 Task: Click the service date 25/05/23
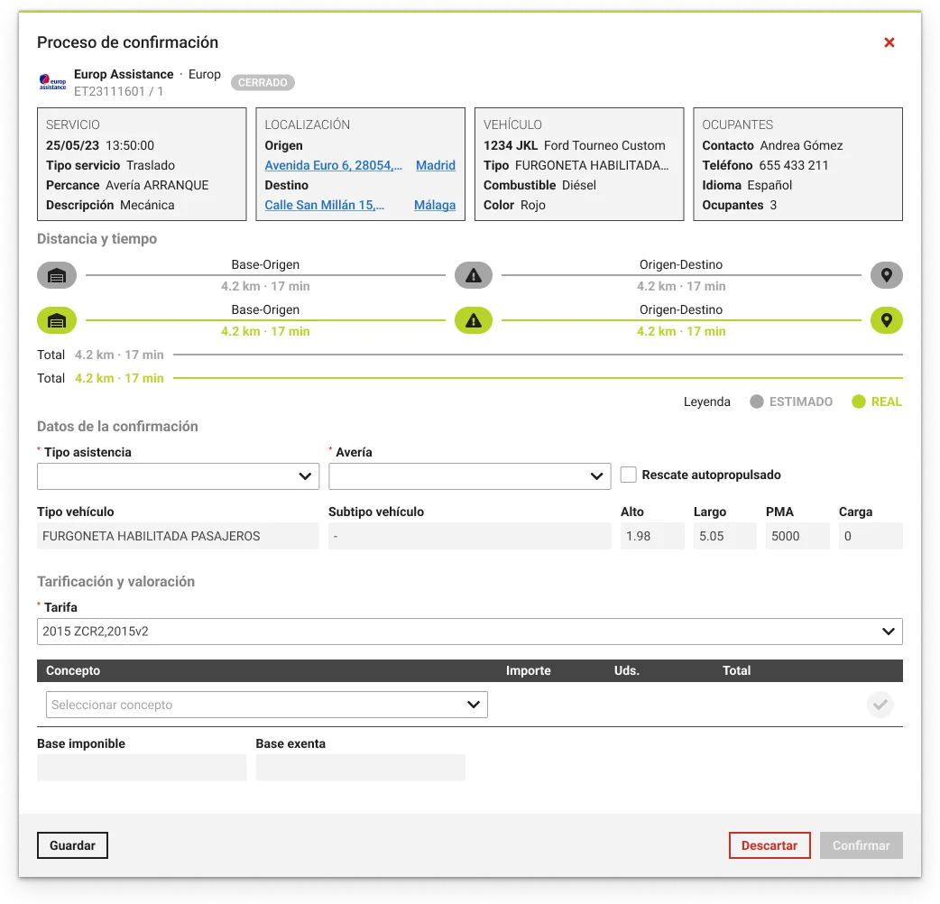pyautogui.click(x=72, y=145)
